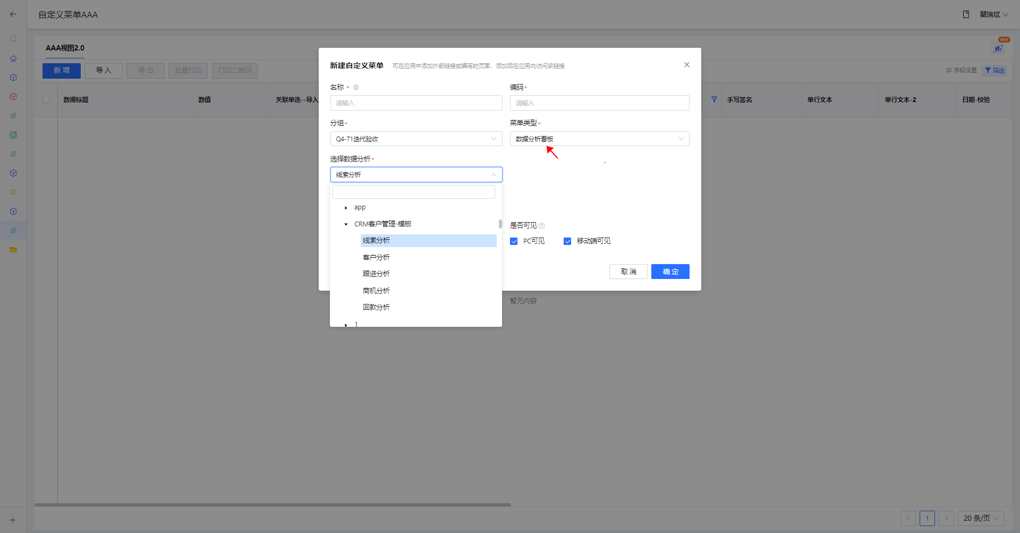The height and width of the screenshot is (533, 1020).
Task: Click the 日期-校验 column header
Action: tap(976, 100)
